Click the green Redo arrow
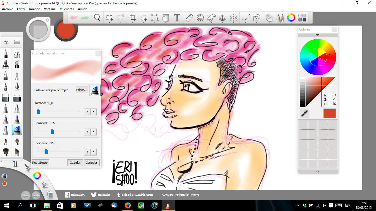The image size is (376, 211). [x=85, y=18]
